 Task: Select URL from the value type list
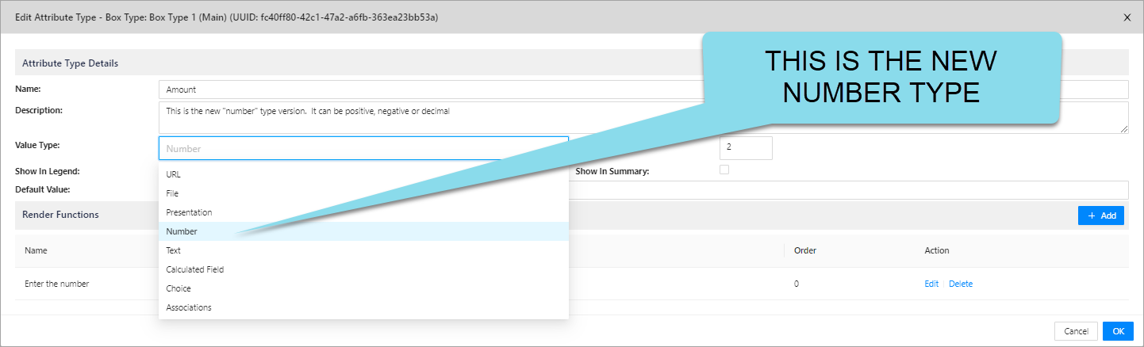174,174
